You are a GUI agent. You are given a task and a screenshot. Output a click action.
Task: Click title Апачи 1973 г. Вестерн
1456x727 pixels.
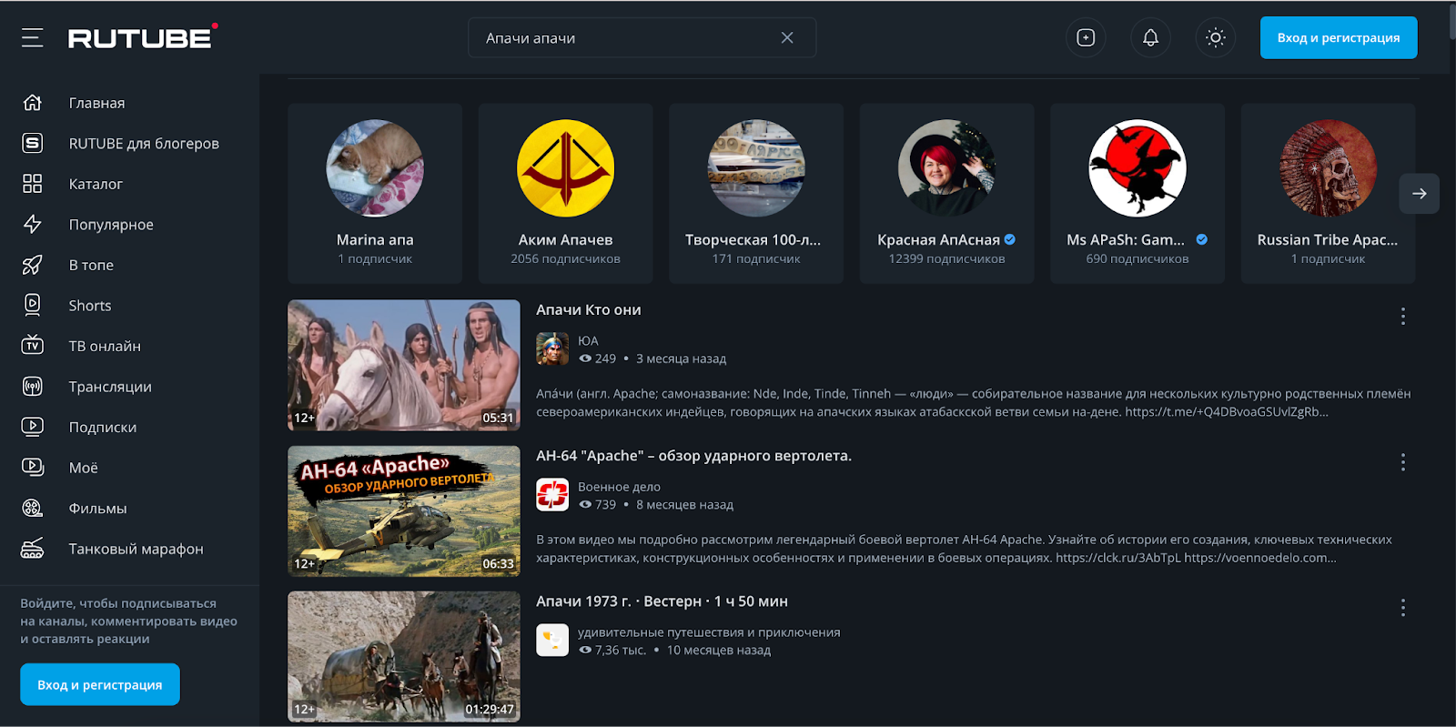tap(662, 601)
